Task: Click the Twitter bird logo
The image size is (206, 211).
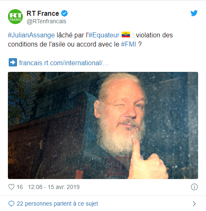Action: click(x=194, y=13)
